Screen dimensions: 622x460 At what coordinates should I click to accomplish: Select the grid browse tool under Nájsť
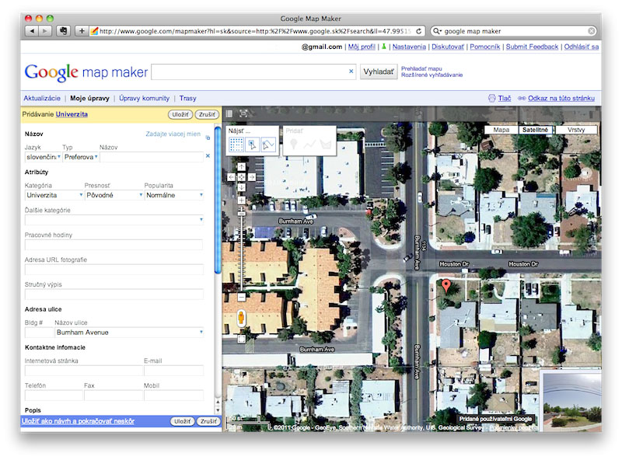tap(236, 145)
